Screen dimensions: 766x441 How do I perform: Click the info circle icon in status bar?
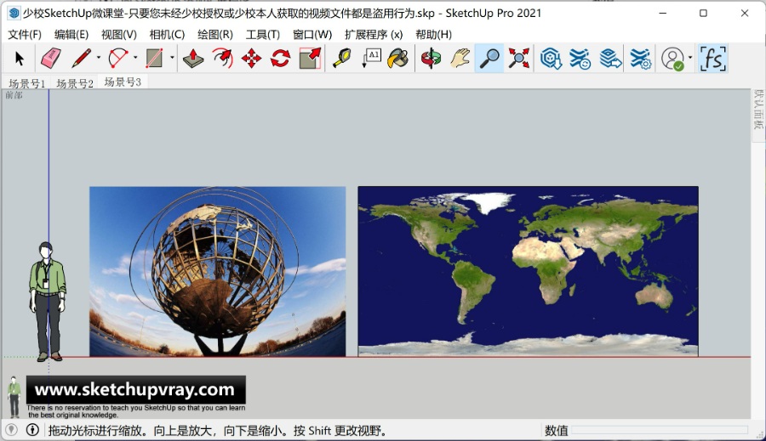32,430
